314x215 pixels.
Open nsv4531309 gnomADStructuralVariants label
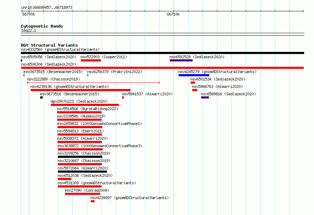pyautogui.click(x=97, y=183)
